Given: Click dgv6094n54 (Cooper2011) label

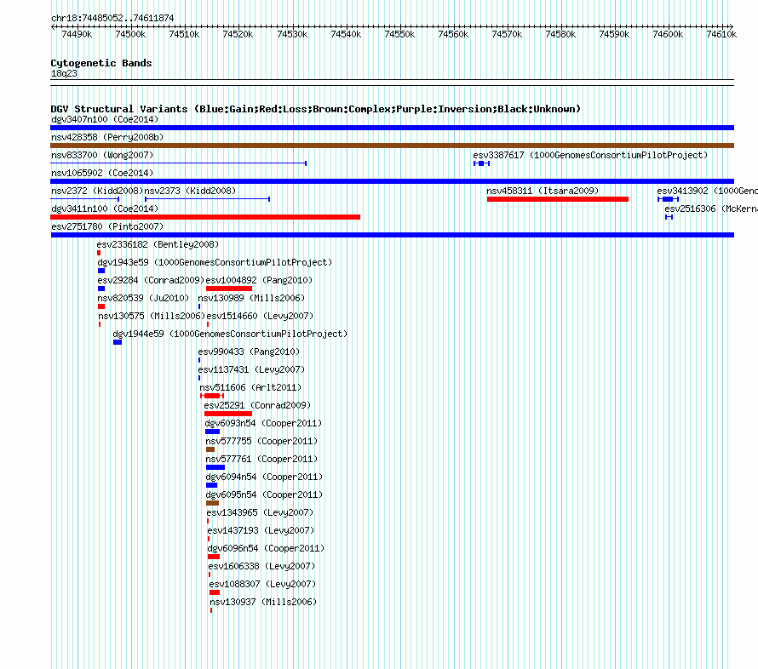Looking at the screenshot, I should pyautogui.click(x=264, y=477).
